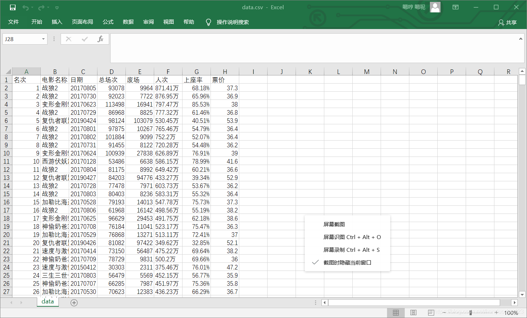Click the 上座率 header cell
Screen dimensions: 527x318
coord(196,80)
